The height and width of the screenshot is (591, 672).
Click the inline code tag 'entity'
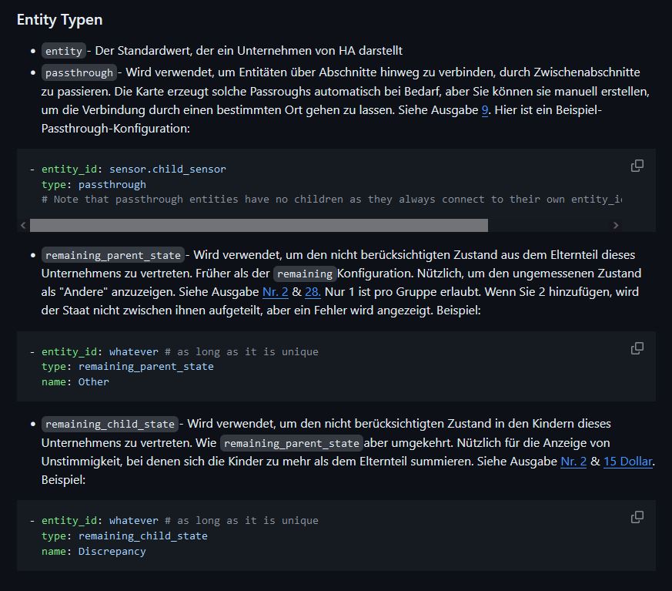click(x=63, y=51)
